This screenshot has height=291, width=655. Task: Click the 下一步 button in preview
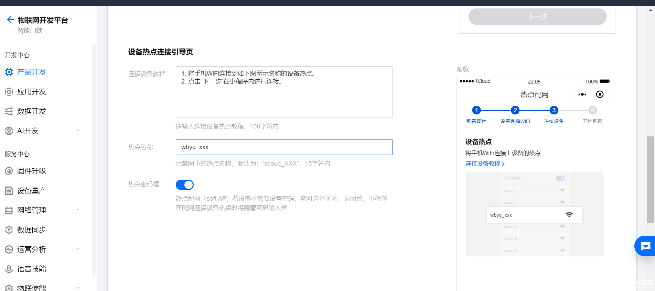pyautogui.click(x=537, y=16)
